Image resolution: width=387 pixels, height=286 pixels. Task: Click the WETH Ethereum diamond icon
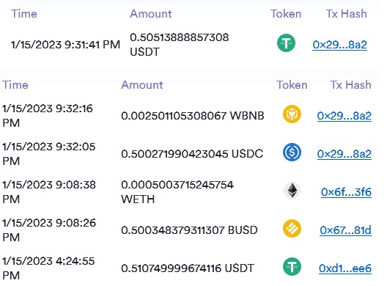(x=292, y=191)
